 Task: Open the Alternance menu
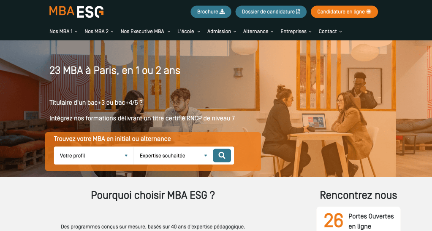pos(258,32)
